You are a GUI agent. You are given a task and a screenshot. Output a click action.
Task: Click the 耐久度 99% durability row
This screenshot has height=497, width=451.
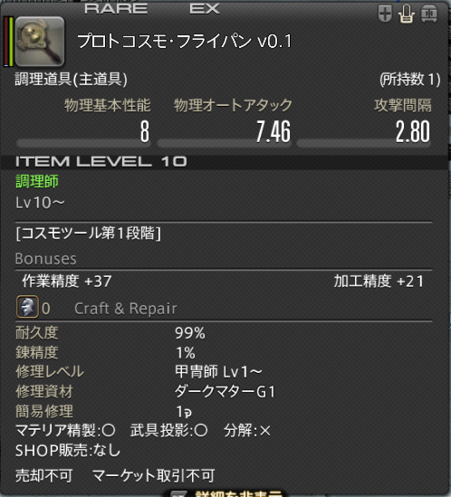pos(110,333)
